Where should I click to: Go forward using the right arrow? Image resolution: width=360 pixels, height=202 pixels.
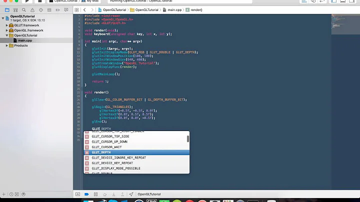[92, 10]
